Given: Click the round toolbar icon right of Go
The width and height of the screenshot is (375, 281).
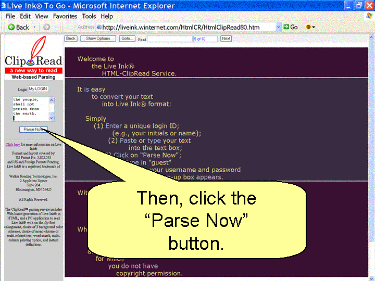Looking at the screenshot, I should coord(308,27).
